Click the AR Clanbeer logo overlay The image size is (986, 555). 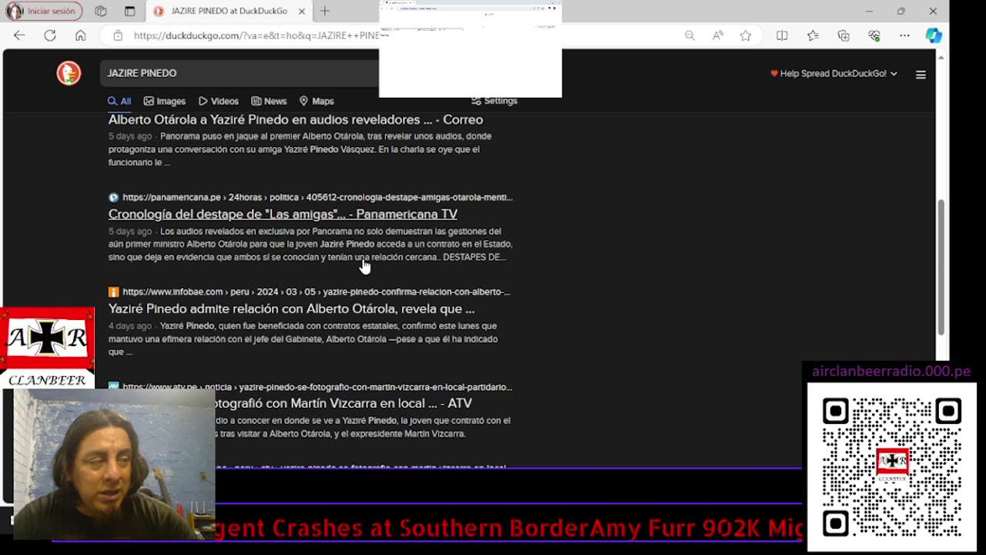[x=47, y=347]
